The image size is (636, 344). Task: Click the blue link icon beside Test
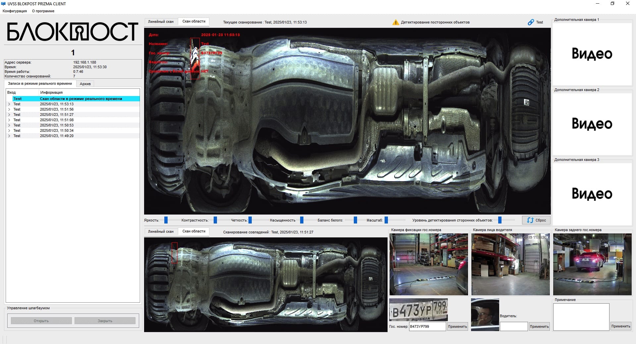pyautogui.click(x=531, y=22)
